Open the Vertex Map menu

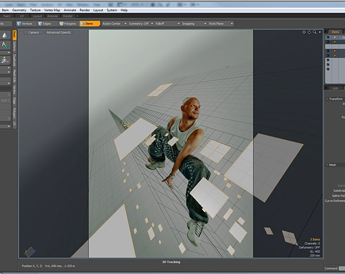pyautogui.click(x=52, y=10)
